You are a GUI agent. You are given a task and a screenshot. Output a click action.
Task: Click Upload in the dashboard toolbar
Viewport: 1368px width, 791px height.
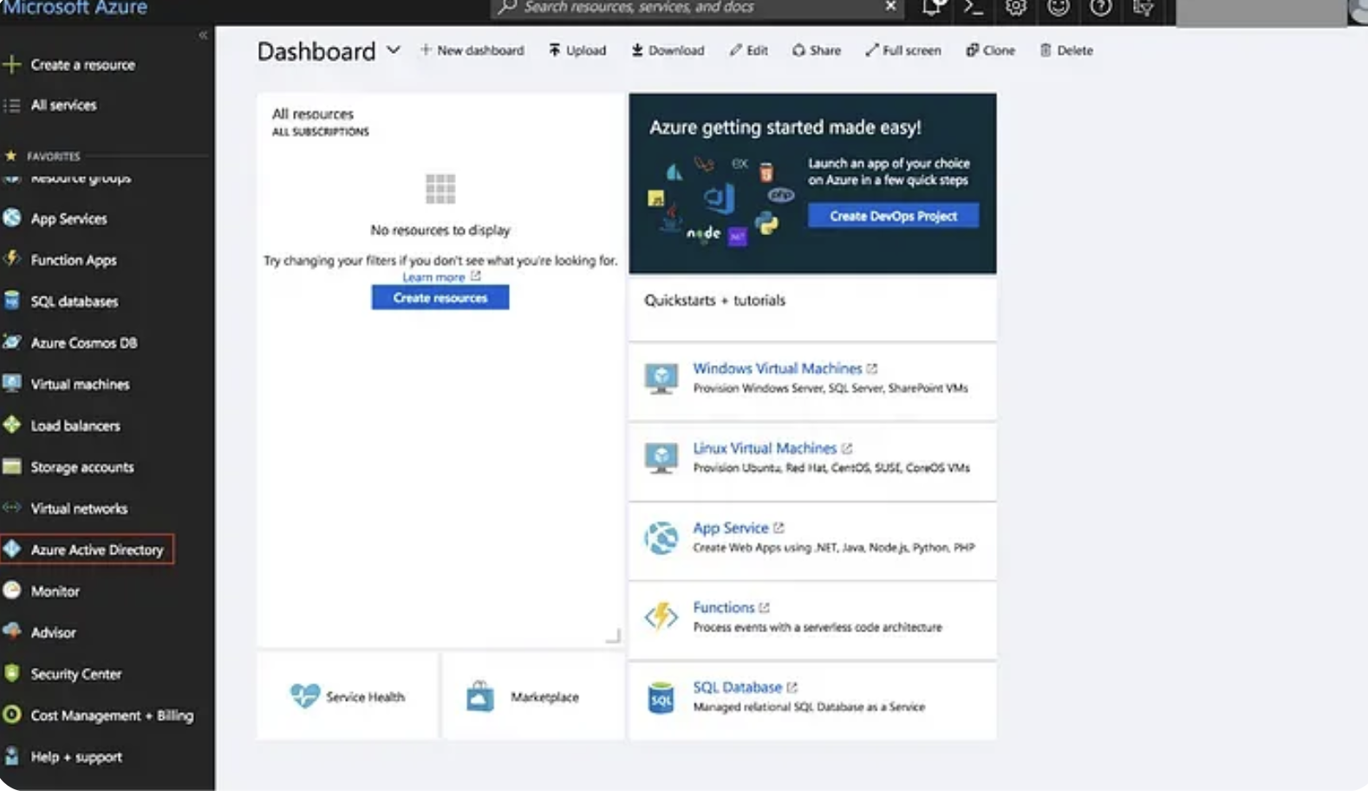[x=577, y=50]
